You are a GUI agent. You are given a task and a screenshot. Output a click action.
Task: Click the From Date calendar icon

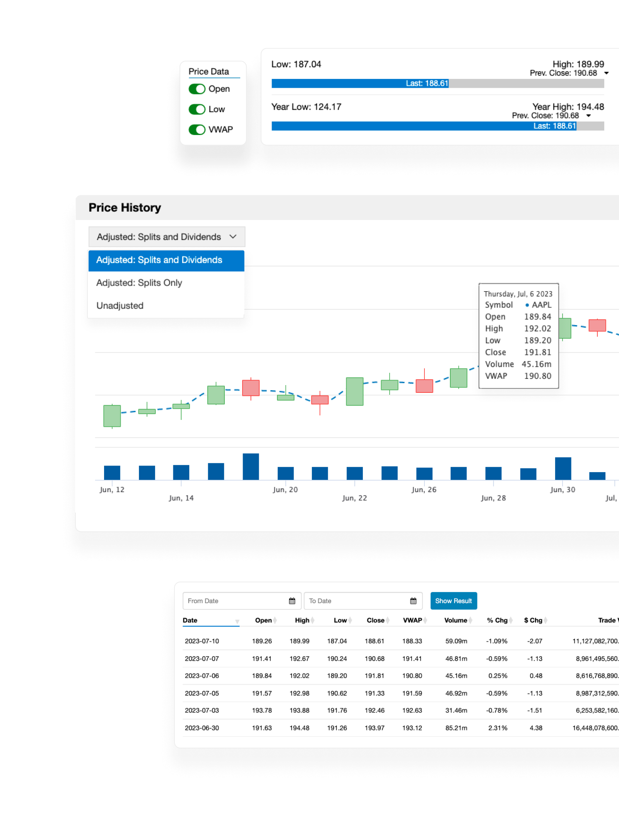[292, 601]
